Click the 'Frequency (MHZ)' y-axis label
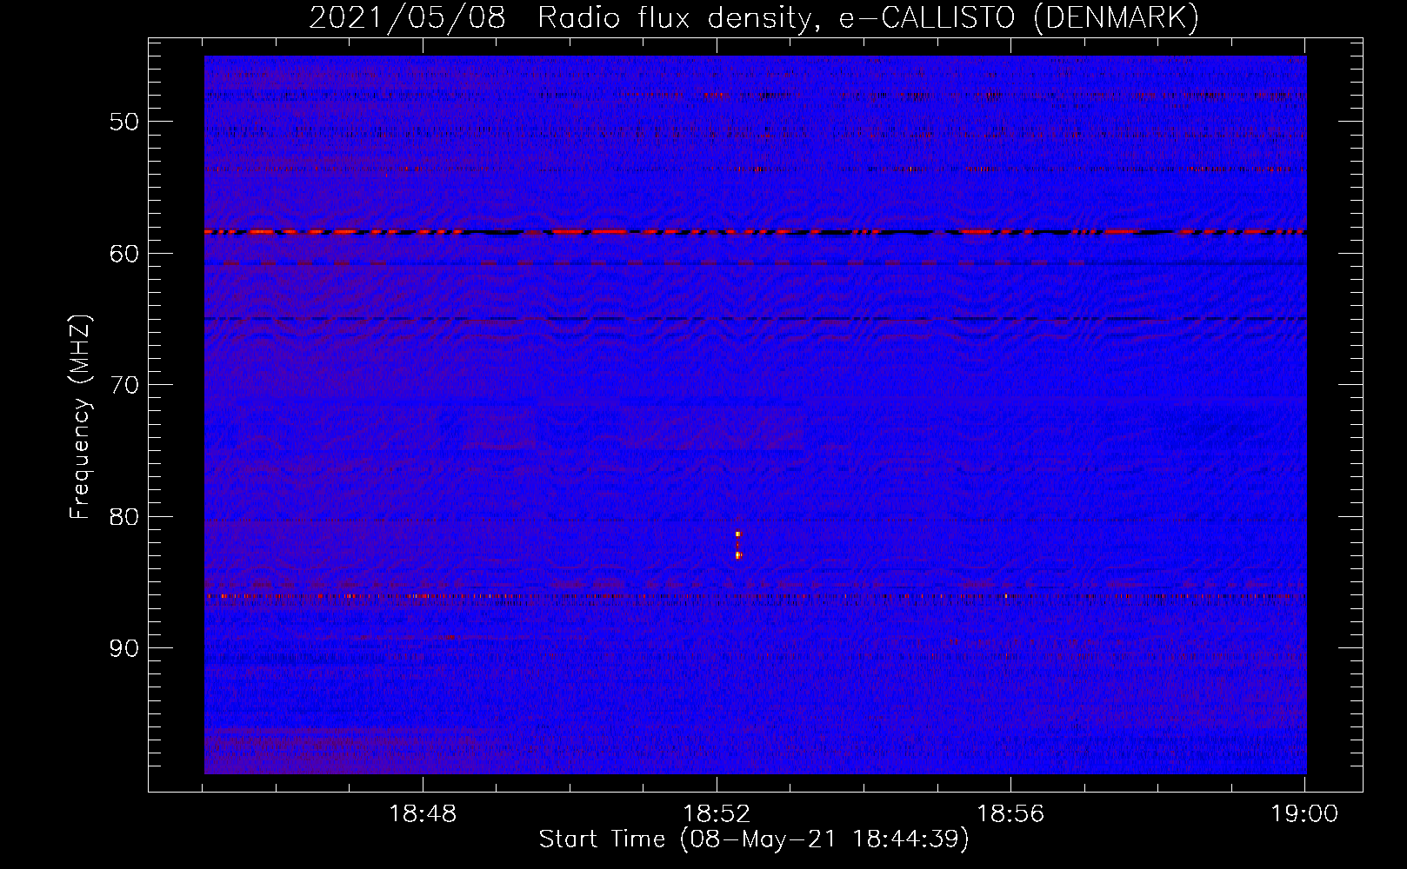 (80, 417)
